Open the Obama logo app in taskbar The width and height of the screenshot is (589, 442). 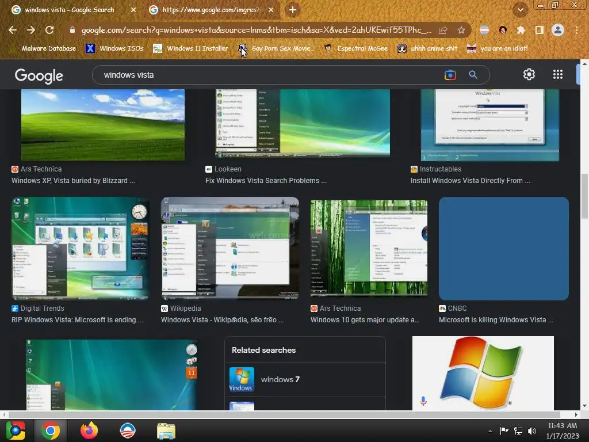[127, 430]
